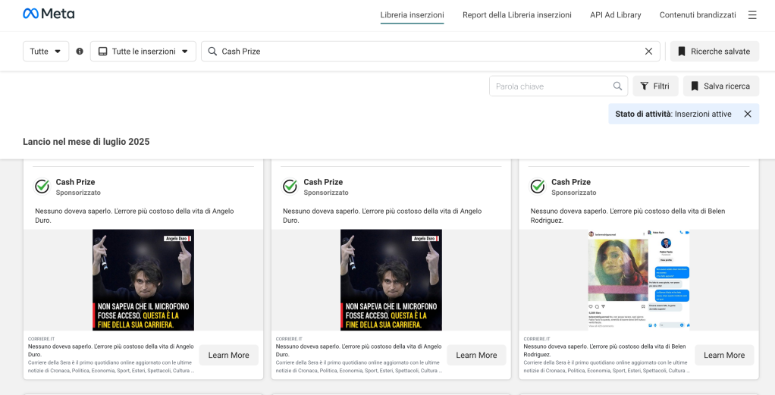Click the Meta logo
775x395 pixels.
tap(49, 14)
